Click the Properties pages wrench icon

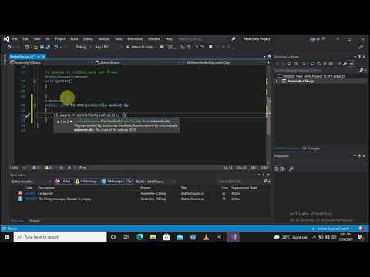[291, 169]
